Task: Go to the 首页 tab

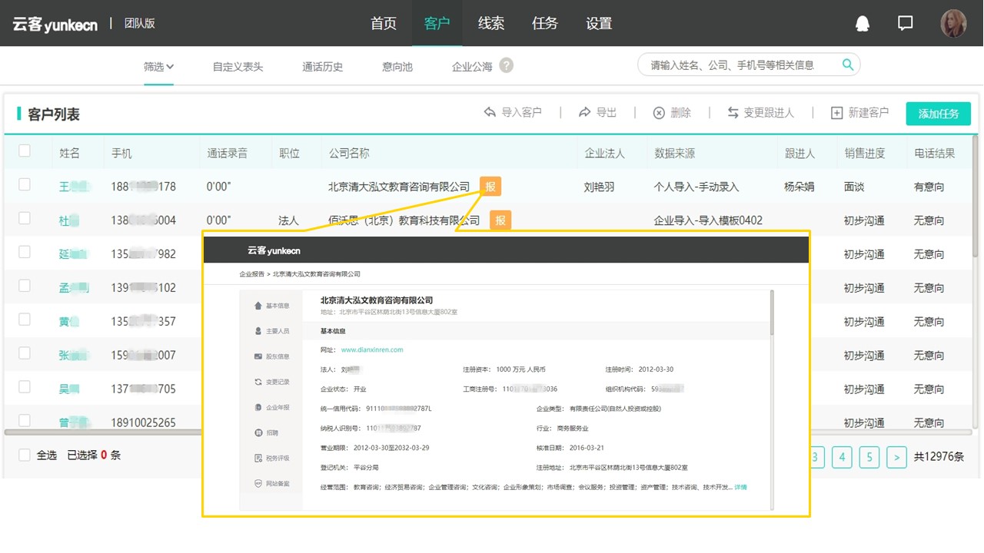Action: coord(384,23)
